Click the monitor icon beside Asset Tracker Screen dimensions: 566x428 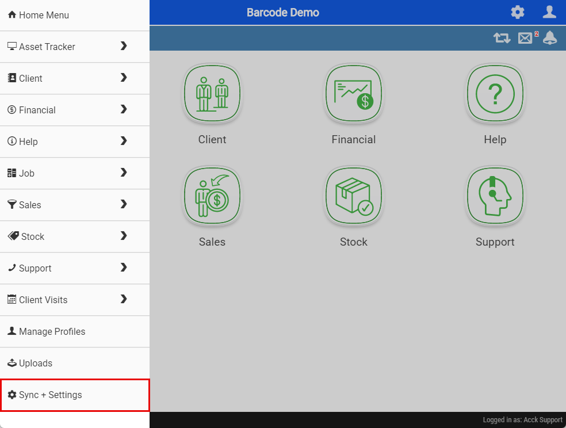tap(12, 46)
